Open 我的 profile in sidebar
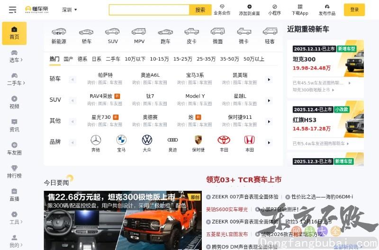Viewport: 379px width, 250px height. click(x=16, y=241)
